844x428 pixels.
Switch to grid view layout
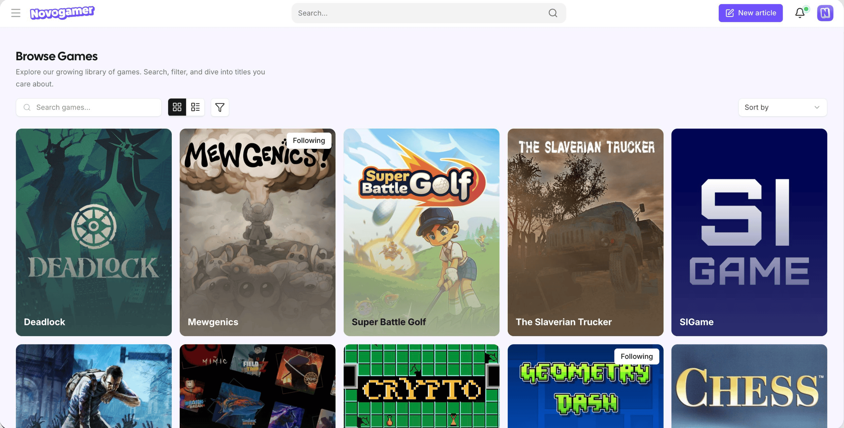(177, 107)
